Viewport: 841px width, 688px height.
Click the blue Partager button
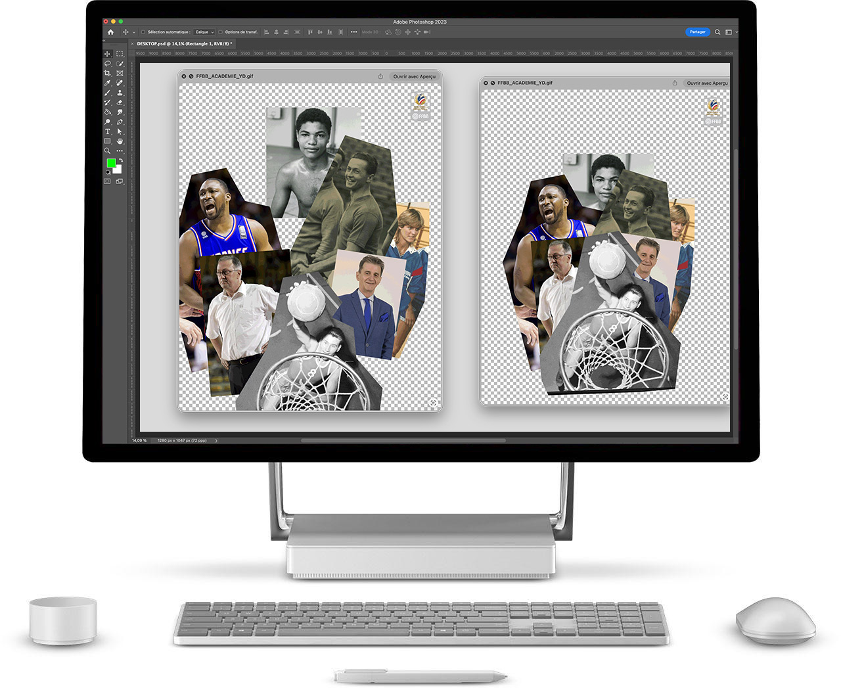pos(697,32)
